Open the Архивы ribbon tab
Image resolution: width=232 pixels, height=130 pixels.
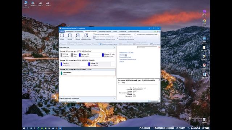click(115, 31)
